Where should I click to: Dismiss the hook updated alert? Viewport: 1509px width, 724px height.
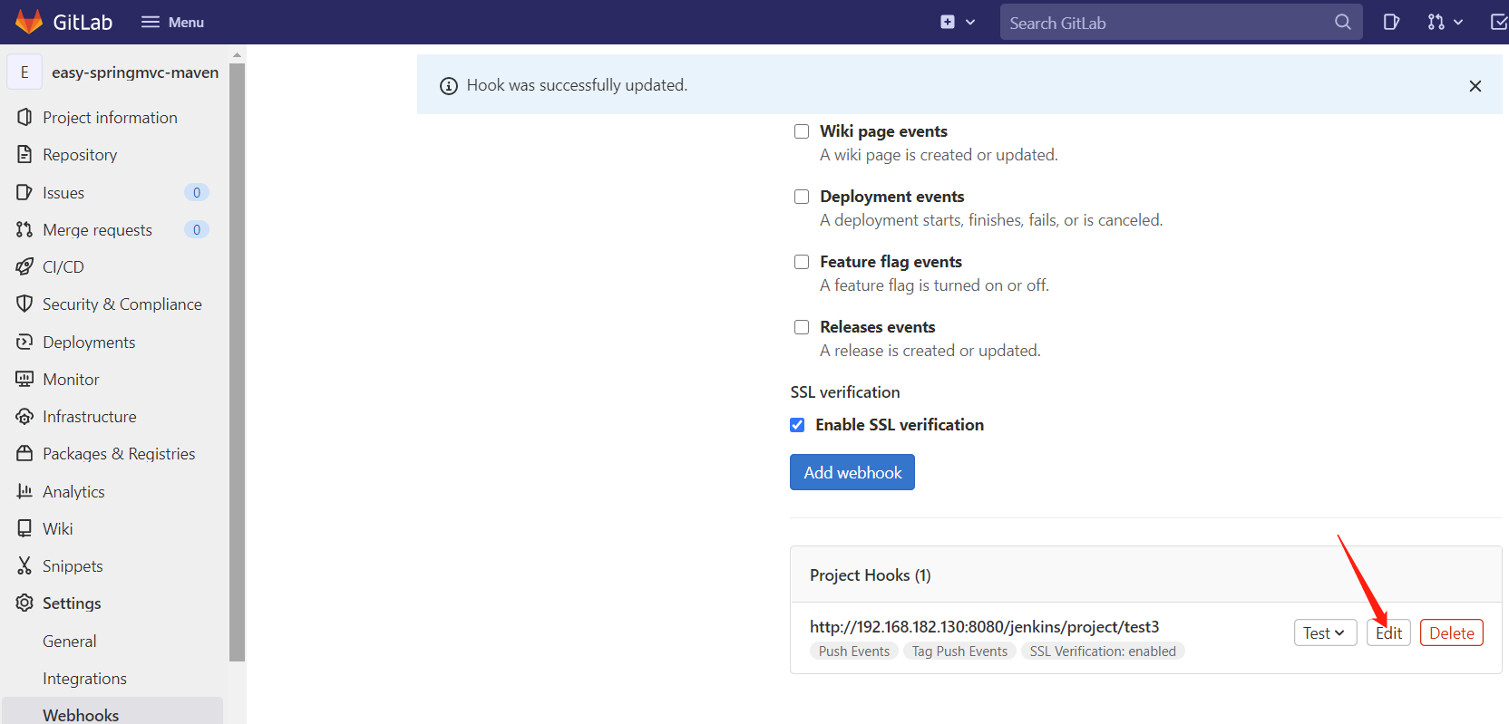click(x=1475, y=85)
